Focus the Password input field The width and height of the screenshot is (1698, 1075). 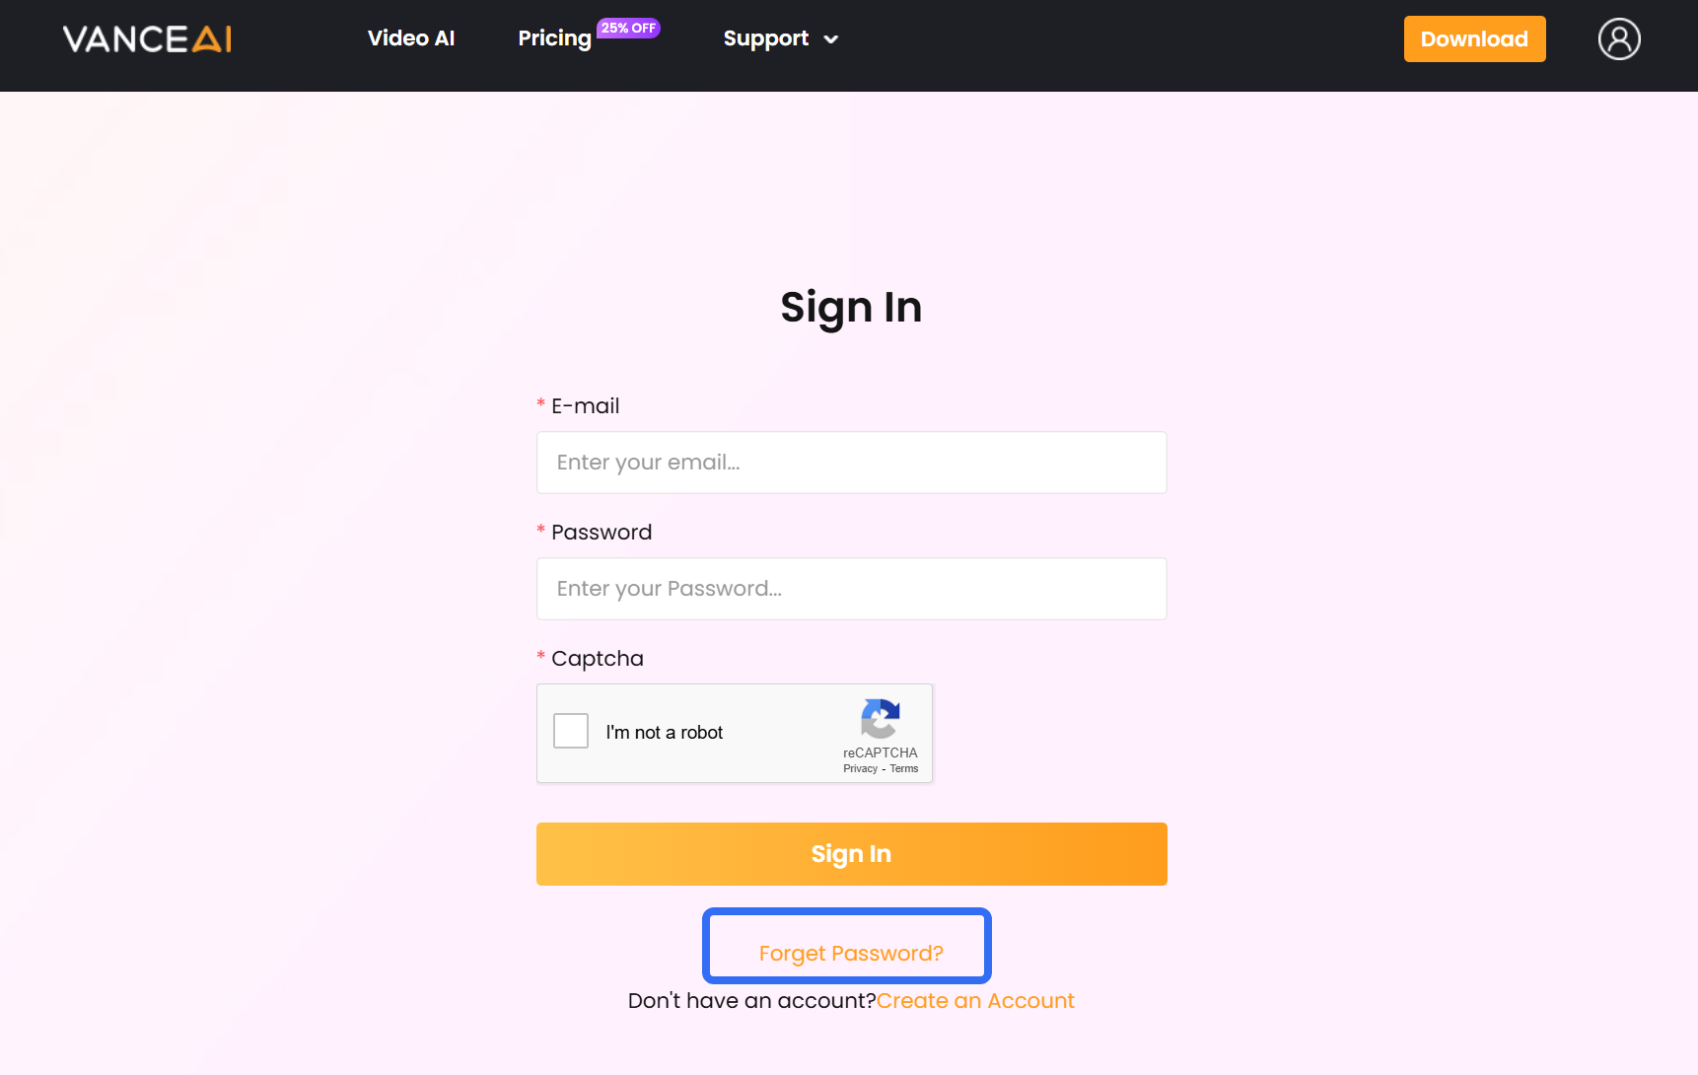(x=851, y=589)
